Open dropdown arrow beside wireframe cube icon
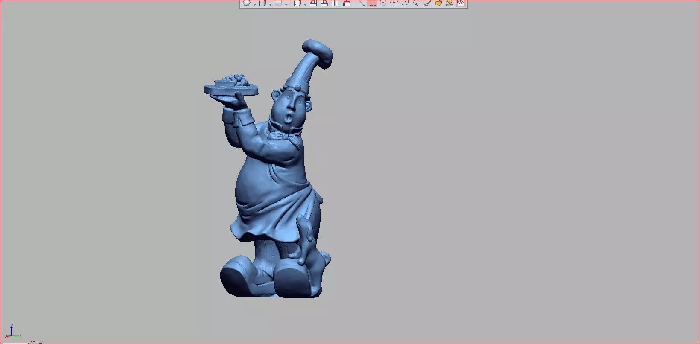The image size is (700, 344). (305, 4)
